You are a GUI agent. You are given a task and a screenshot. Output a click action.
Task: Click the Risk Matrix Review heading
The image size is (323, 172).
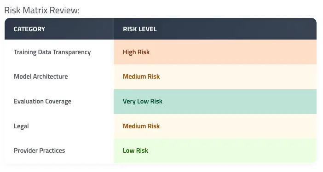click(42, 10)
